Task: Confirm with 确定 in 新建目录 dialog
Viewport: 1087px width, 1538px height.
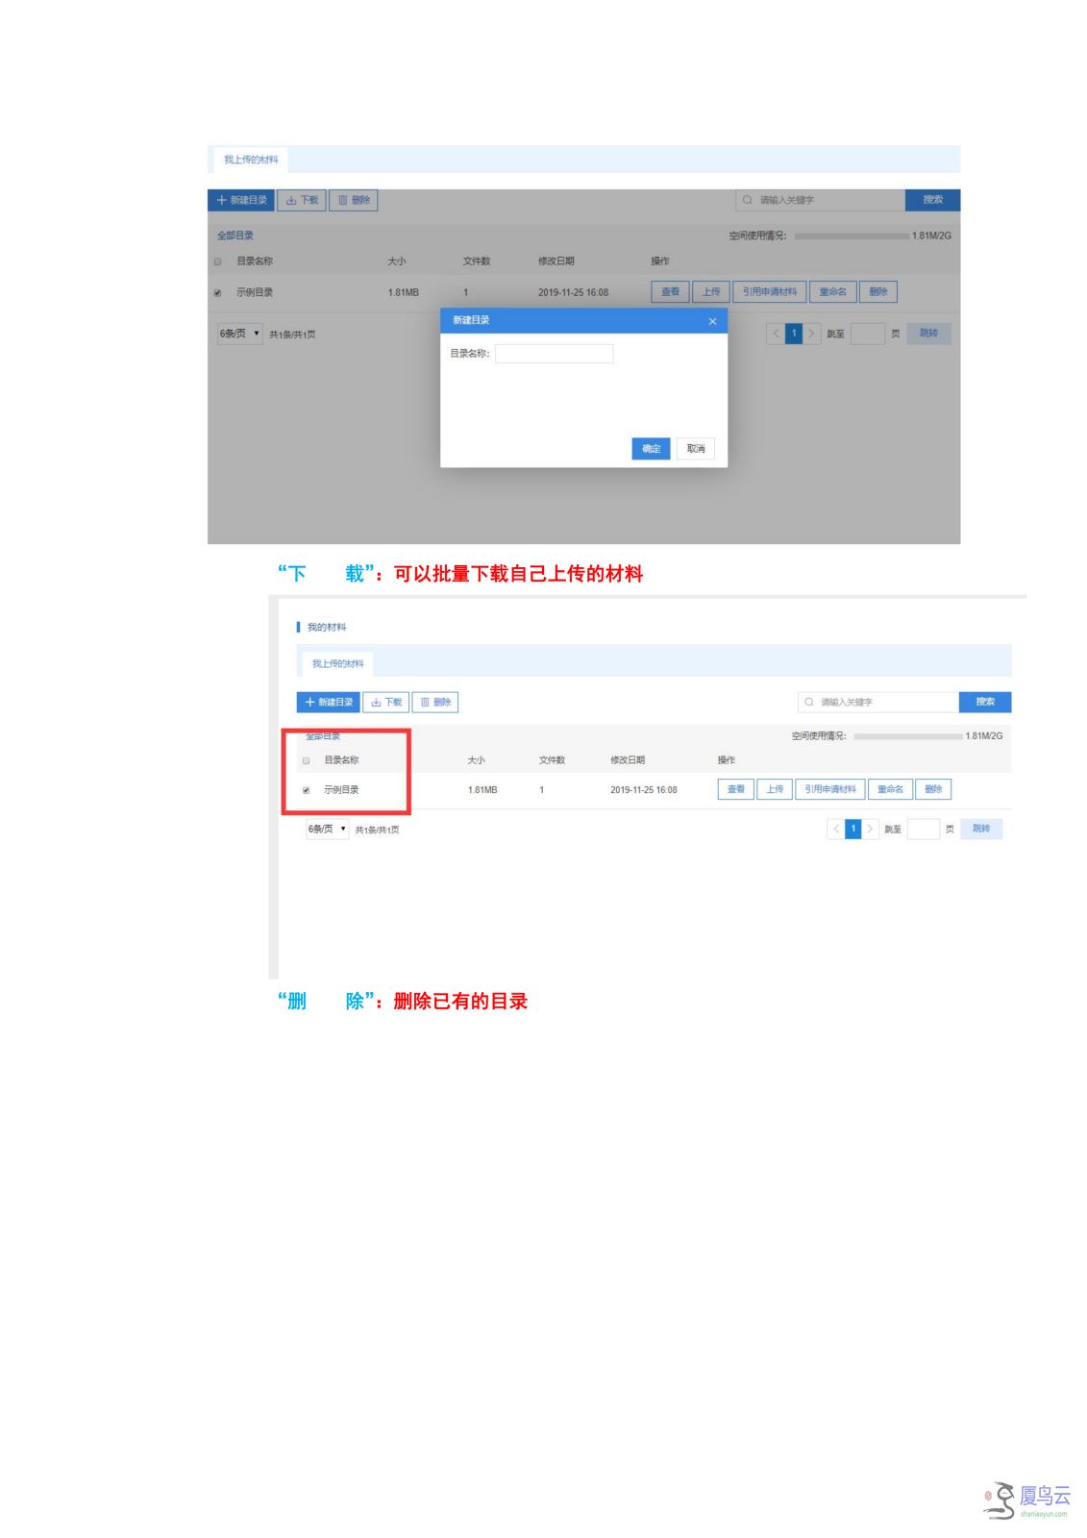Action: [x=651, y=449]
